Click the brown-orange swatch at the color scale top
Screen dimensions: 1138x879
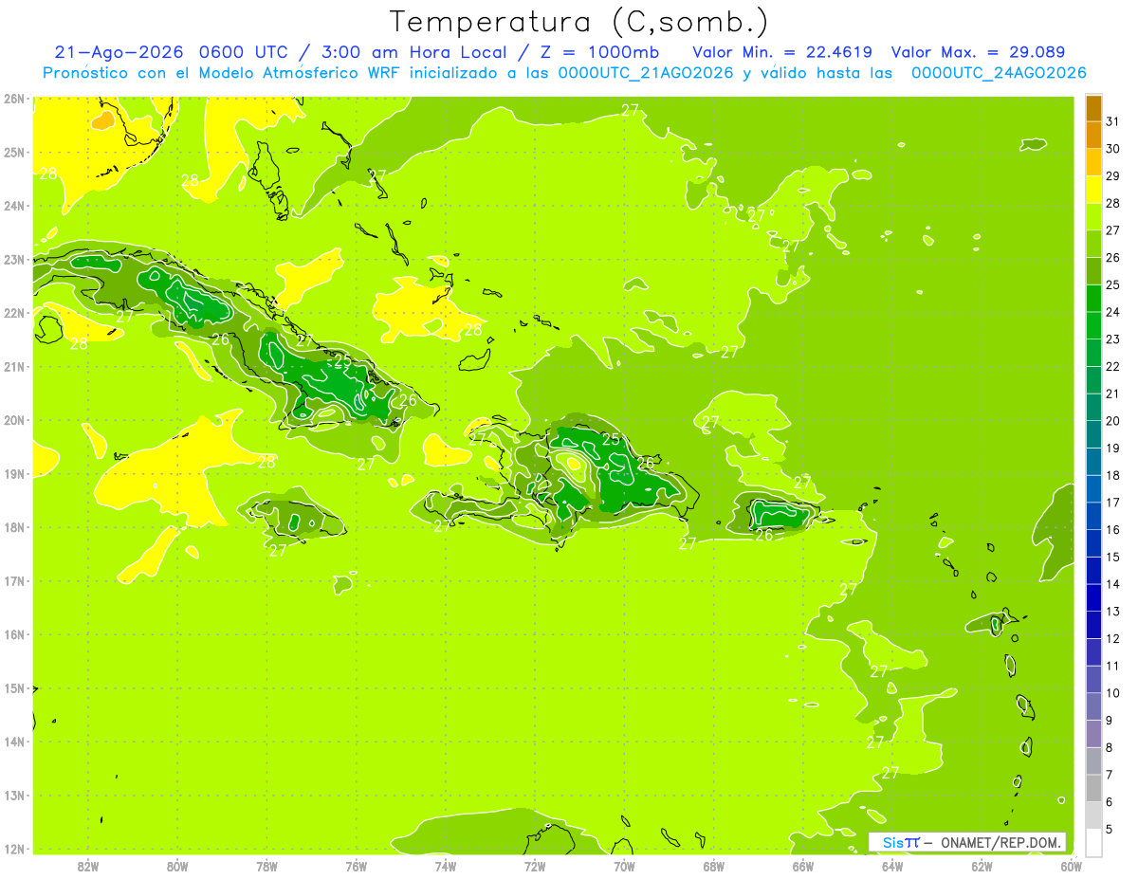pyautogui.click(x=1093, y=108)
